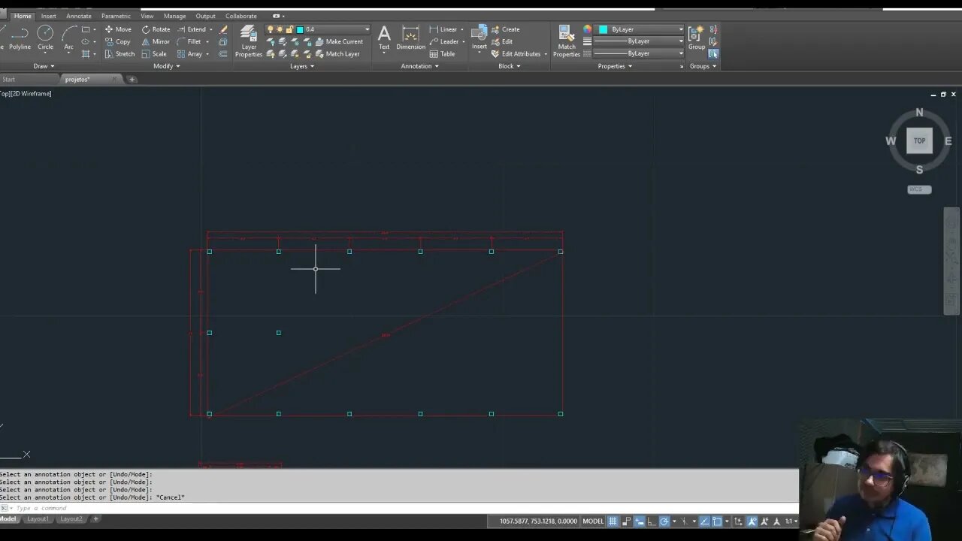This screenshot has width=962, height=541.
Task: Click the Group tool
Action: click(x=697, y=38)
